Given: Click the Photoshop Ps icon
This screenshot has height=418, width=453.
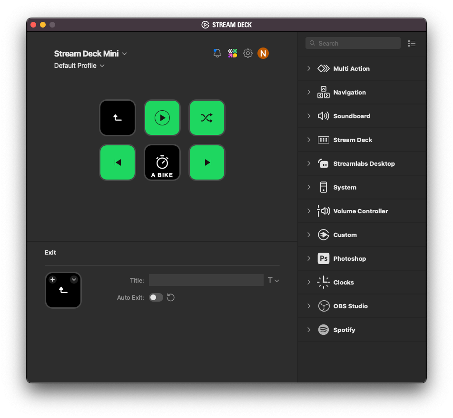Looking at the screenshot, I should pos(323,258).
